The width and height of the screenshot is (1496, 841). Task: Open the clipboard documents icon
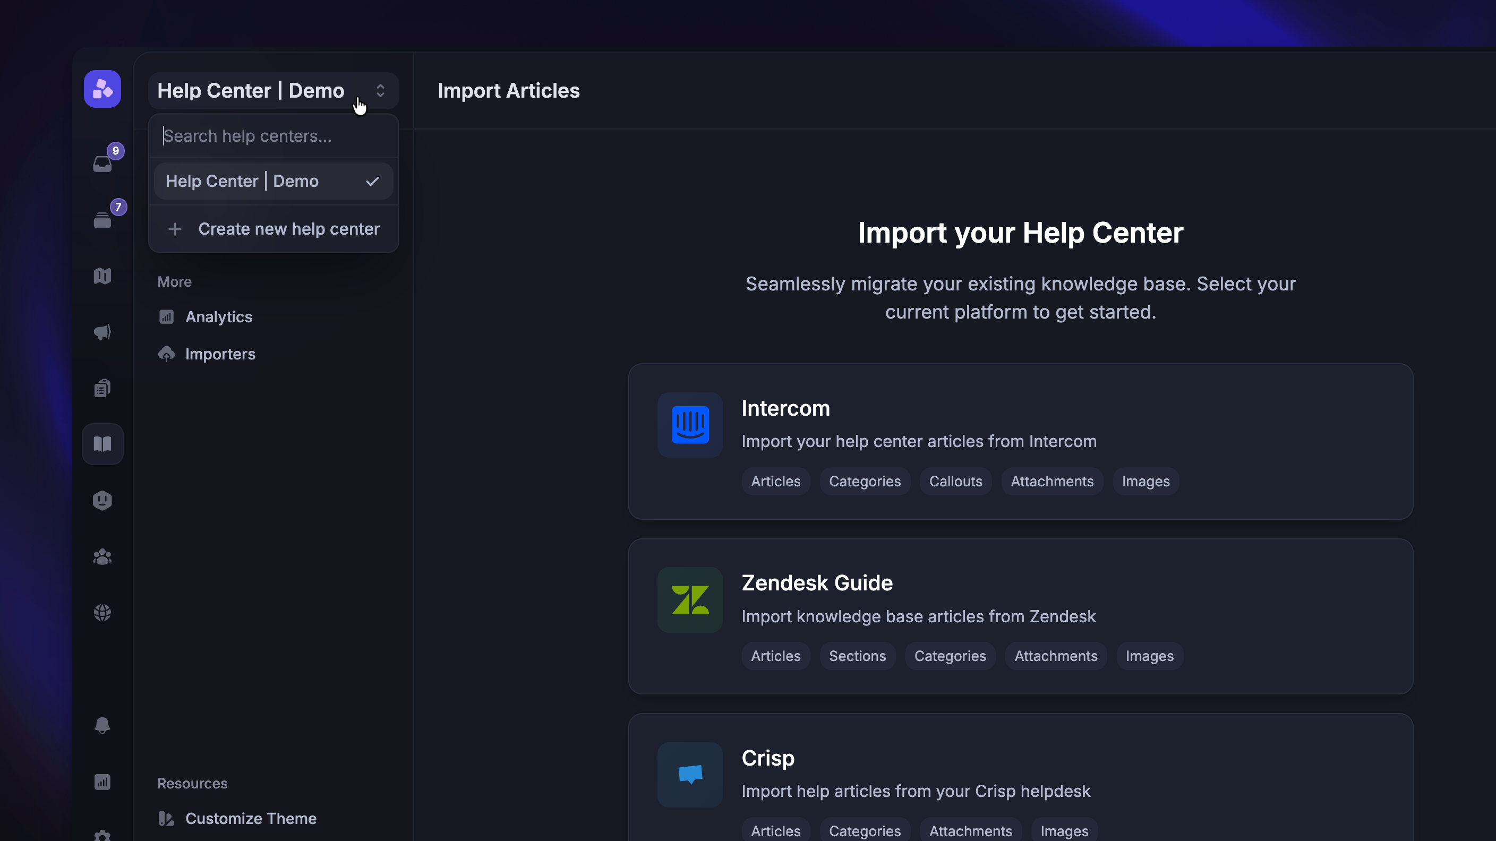102,388
